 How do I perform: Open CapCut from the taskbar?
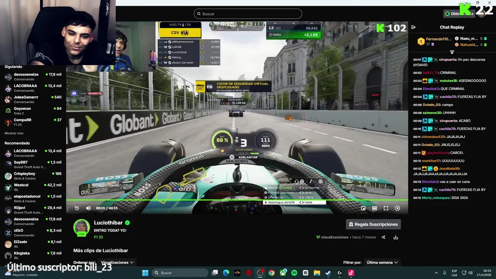point(305,273)
